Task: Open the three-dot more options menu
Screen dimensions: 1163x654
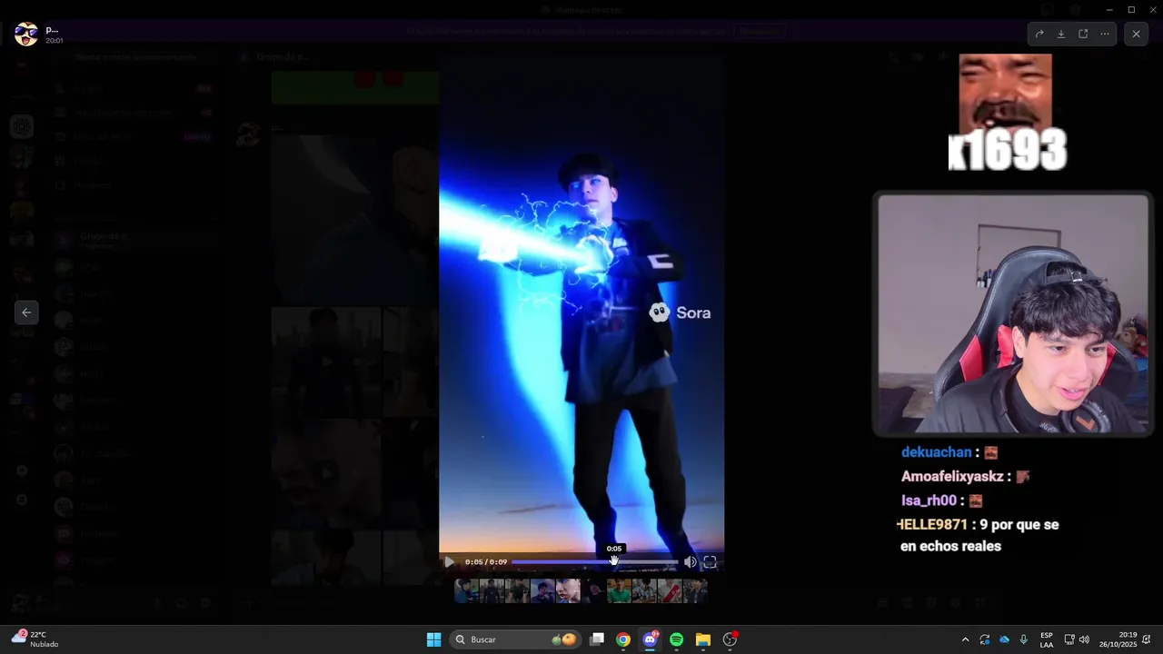Action: click(1105, 34)
